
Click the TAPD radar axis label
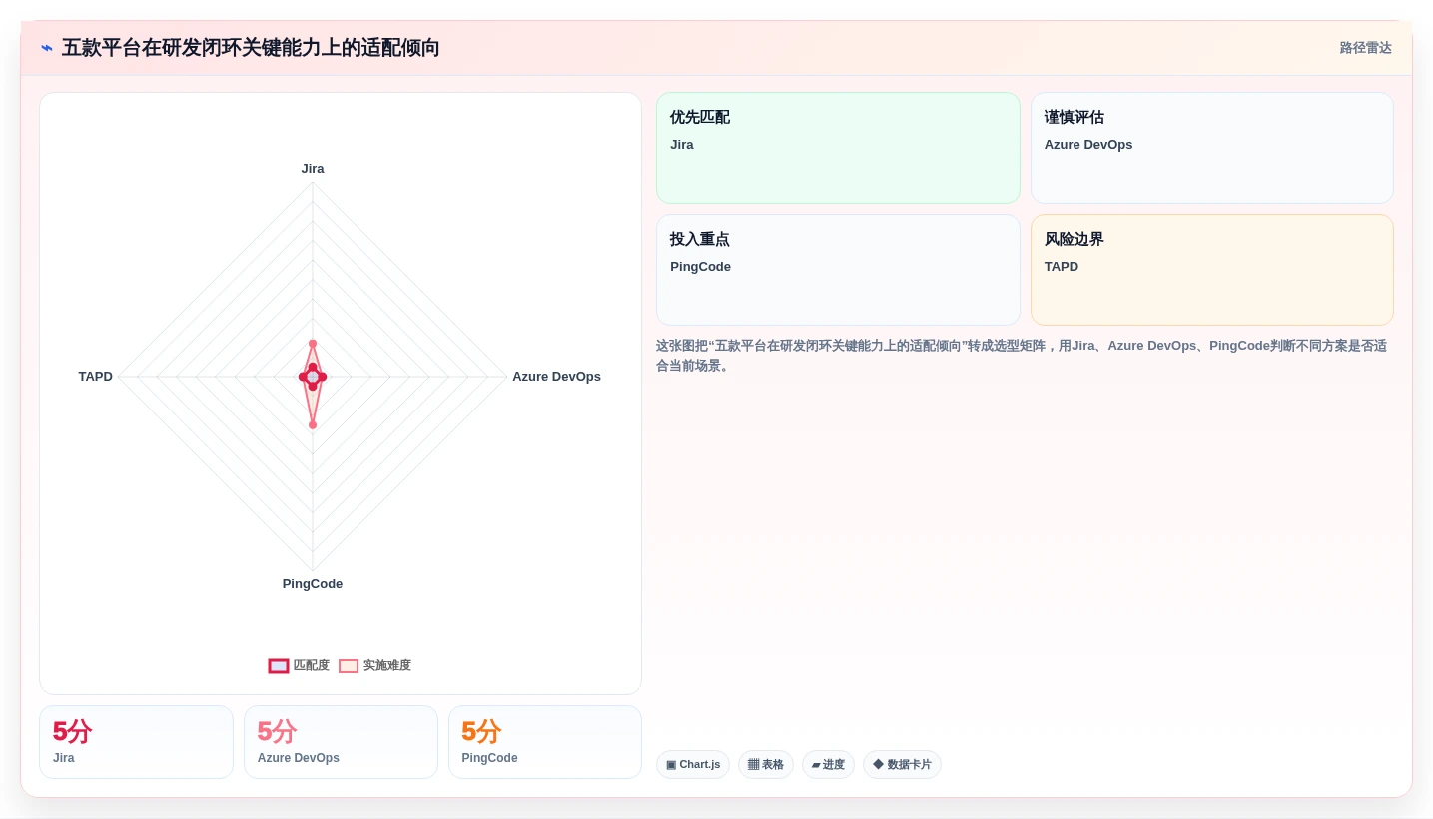pos(96,377)
